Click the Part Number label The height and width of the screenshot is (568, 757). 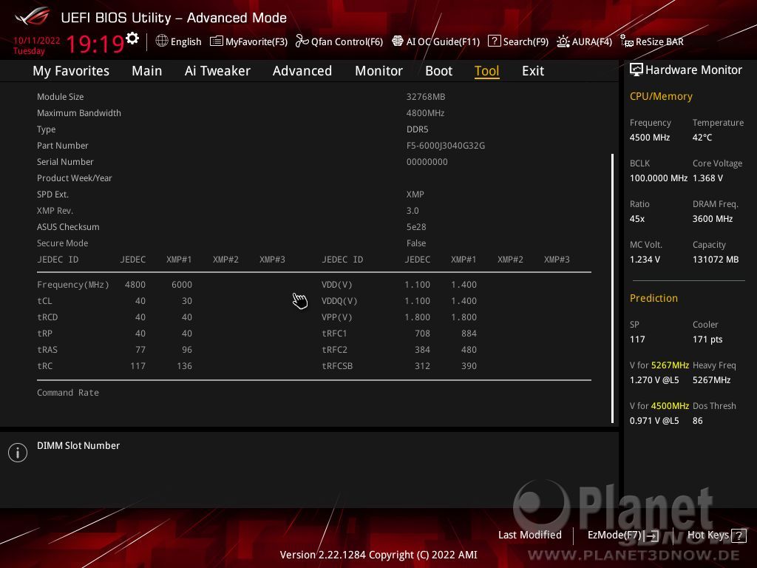click(x=63, y=146)
